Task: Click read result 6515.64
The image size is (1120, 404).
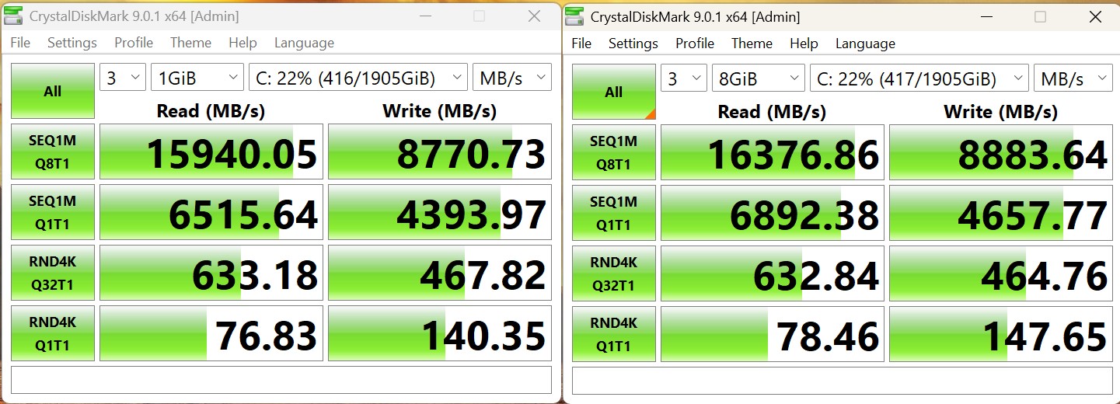Action: point(211,212)
